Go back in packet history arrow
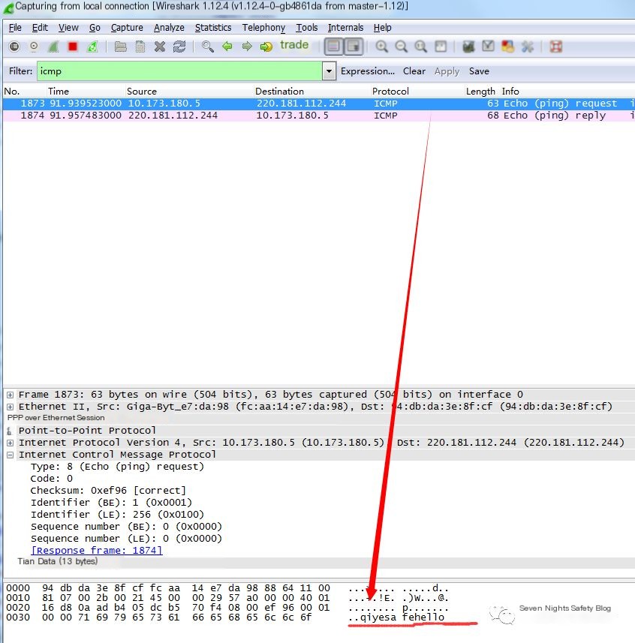This screenshot has width=635, height=643. (x=227, y=47)
